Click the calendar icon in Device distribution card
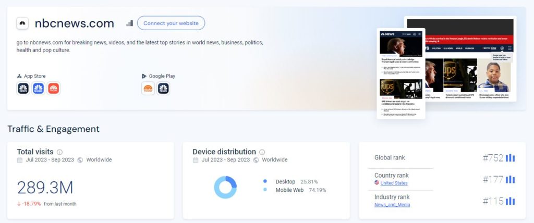This screenshot has width=534, height=223. point(196,160)
